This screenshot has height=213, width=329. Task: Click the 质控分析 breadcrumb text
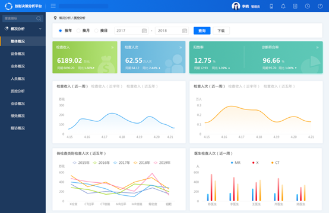click(80, 18)
